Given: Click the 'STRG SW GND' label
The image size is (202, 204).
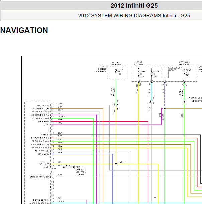Looking at the screenshot, I should pos(41,151).
